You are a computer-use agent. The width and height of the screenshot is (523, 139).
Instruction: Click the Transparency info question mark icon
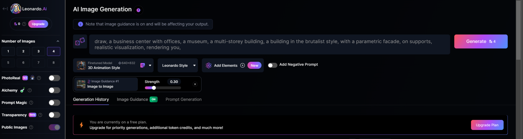coord(40,115)
